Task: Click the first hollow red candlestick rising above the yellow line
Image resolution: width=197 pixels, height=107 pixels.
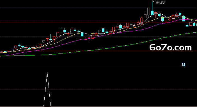Action: point(12,50)
